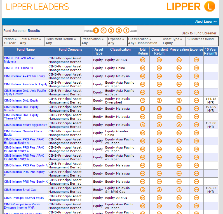Click Preservation N/A badge for CIMB Islamic Al-Azzam Equity
Screen dimensions: 223x214
click(x=179, y=76)
